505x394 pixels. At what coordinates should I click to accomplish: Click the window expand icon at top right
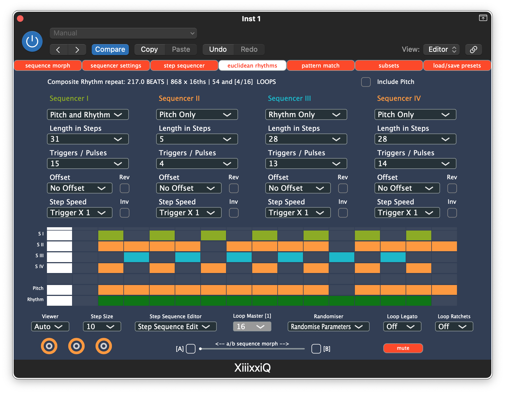pos(483,18)
